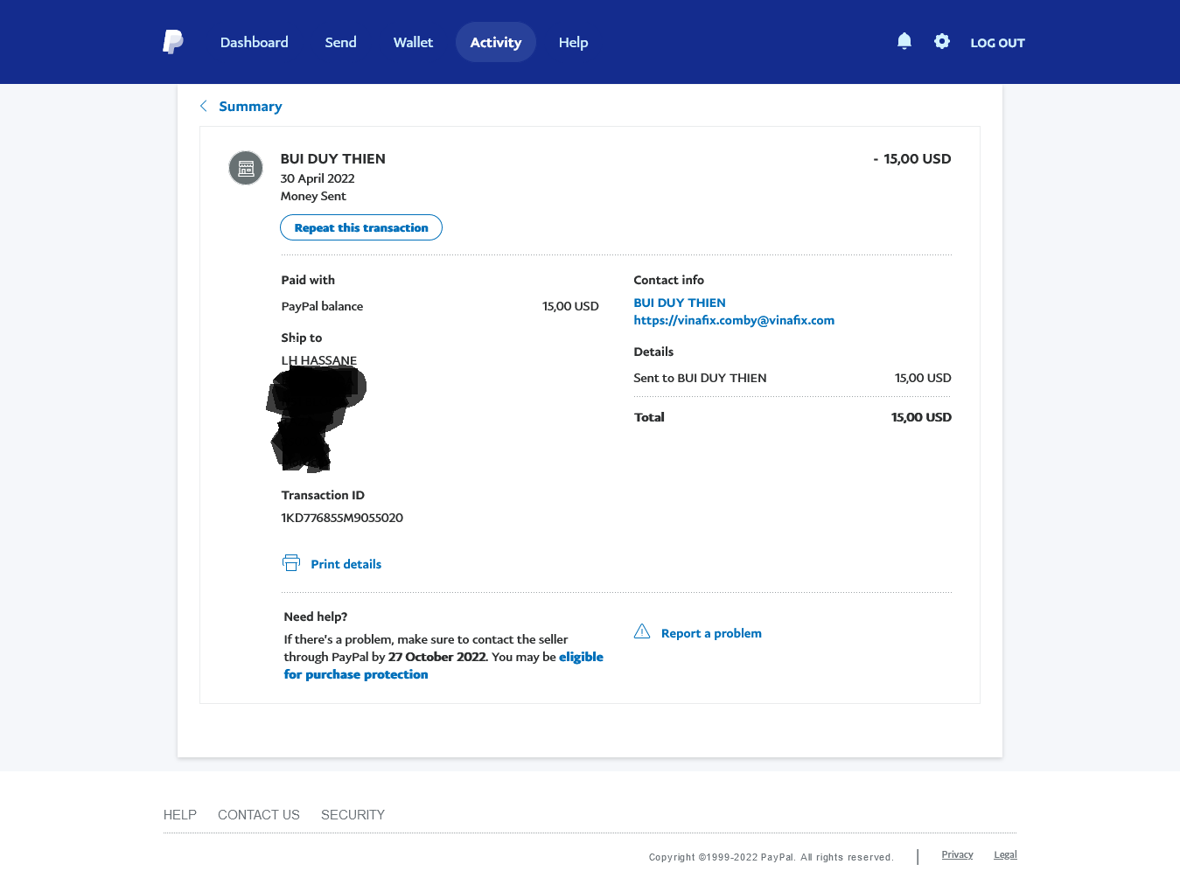Click the printer icon
1180x892 pixels.
coord(291,563)
